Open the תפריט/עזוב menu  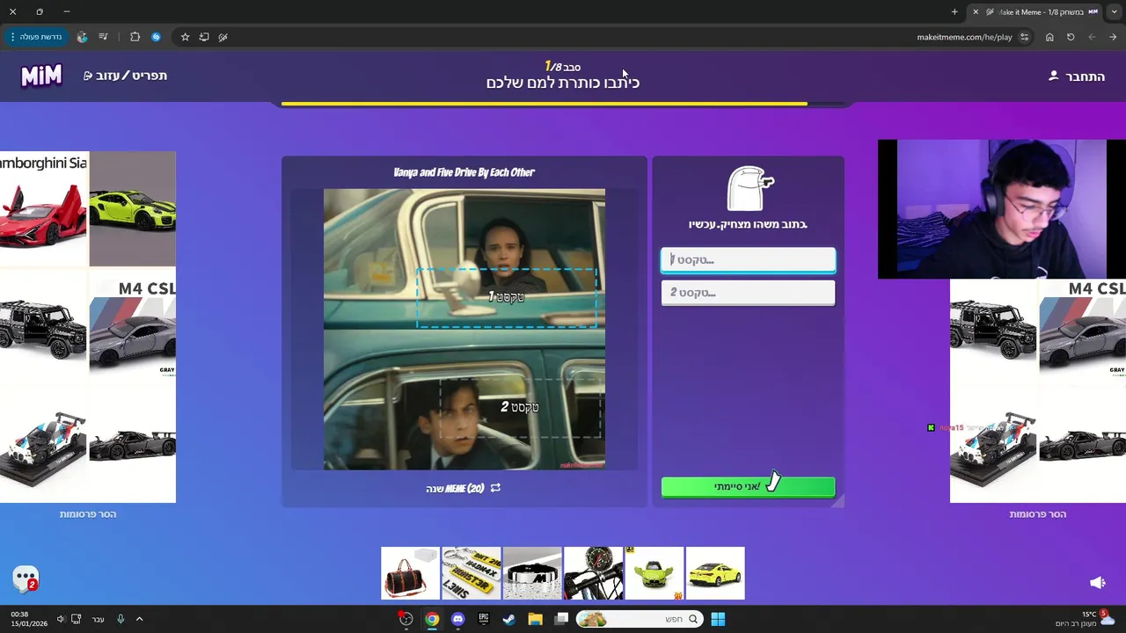click(125, 76)
